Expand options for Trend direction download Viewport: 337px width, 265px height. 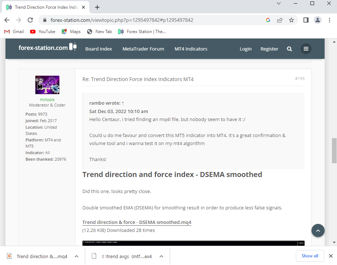(x=77, y=256)
